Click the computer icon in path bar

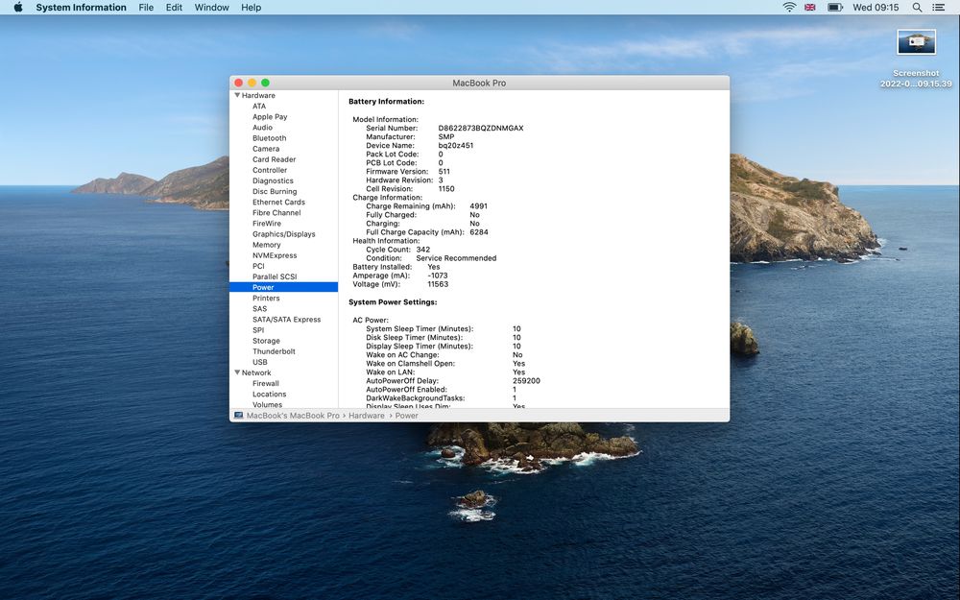238,415
